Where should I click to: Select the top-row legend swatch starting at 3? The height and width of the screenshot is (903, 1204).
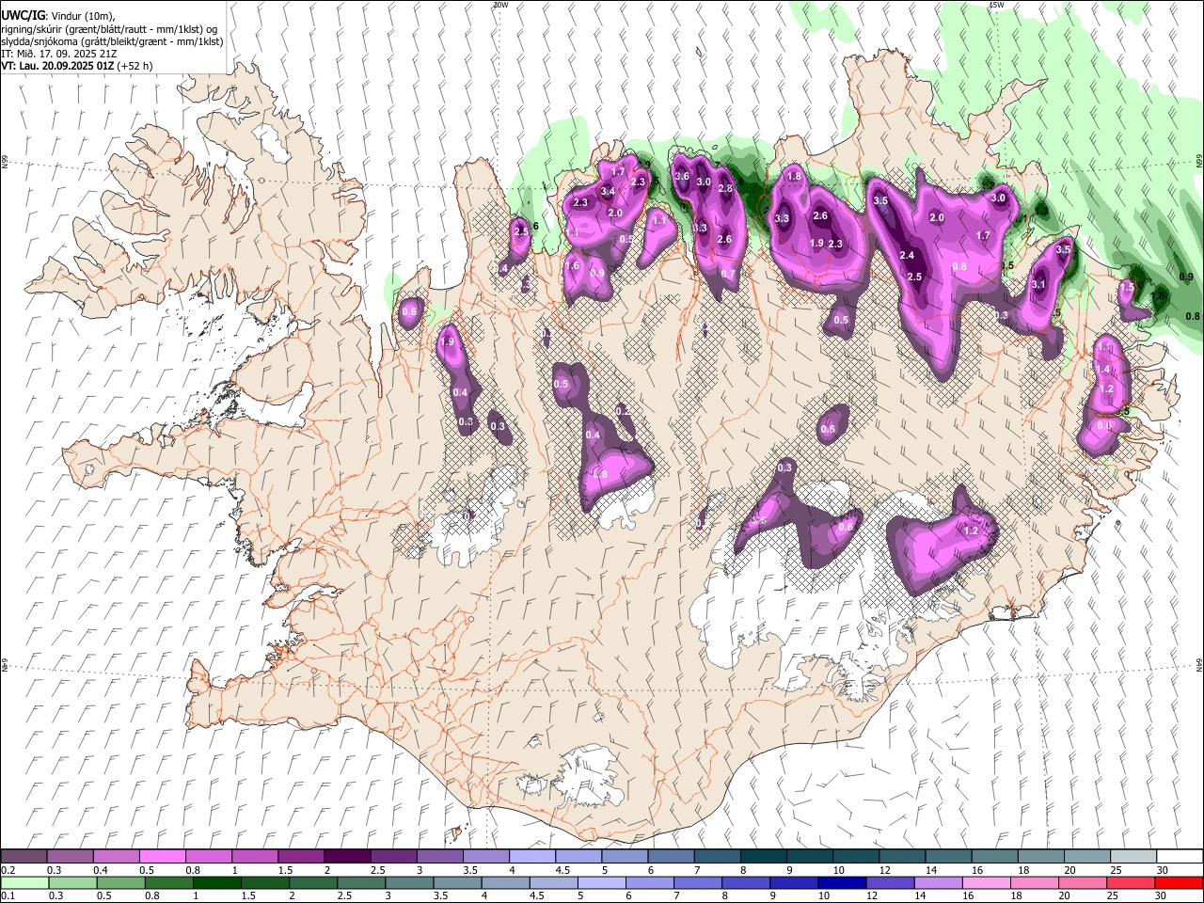pyautogui.click(x=438, y=857)
